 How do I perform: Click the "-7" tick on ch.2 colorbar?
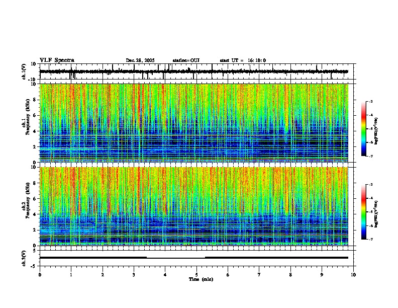point(370,239)
